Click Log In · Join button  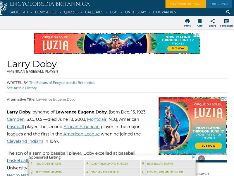pos(219,4)
